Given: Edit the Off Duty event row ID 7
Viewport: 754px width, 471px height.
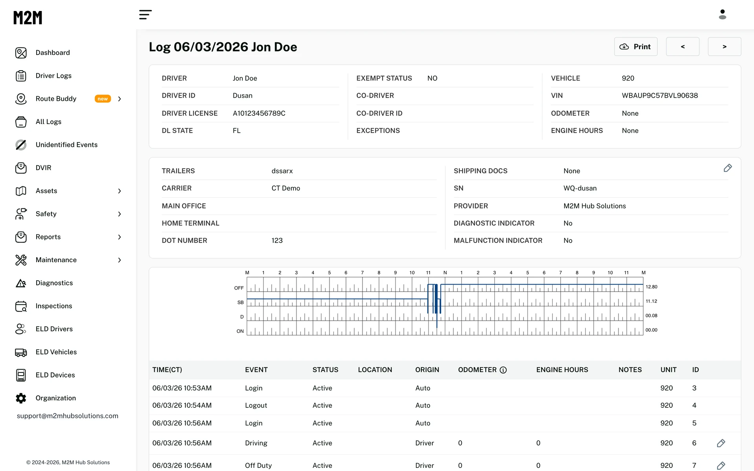Looking at the screenshot, I should point(721,466).
